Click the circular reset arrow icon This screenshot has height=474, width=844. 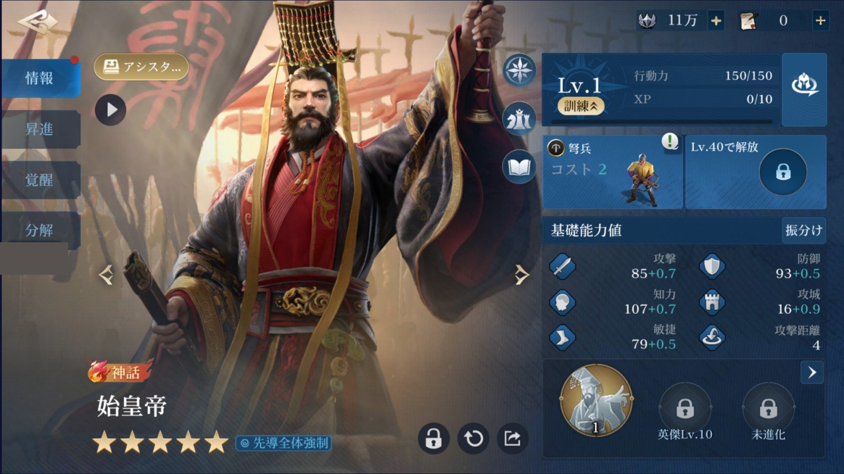473,438
